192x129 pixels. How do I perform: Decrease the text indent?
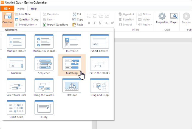(x=101, y=16)
